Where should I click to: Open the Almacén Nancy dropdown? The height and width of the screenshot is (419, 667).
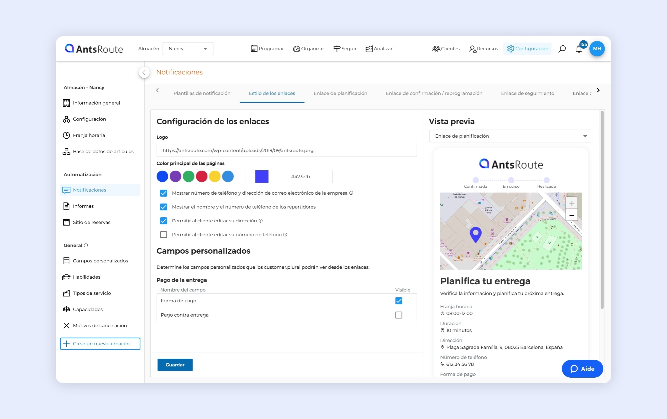pyautogui.click(x=188, y=49)
